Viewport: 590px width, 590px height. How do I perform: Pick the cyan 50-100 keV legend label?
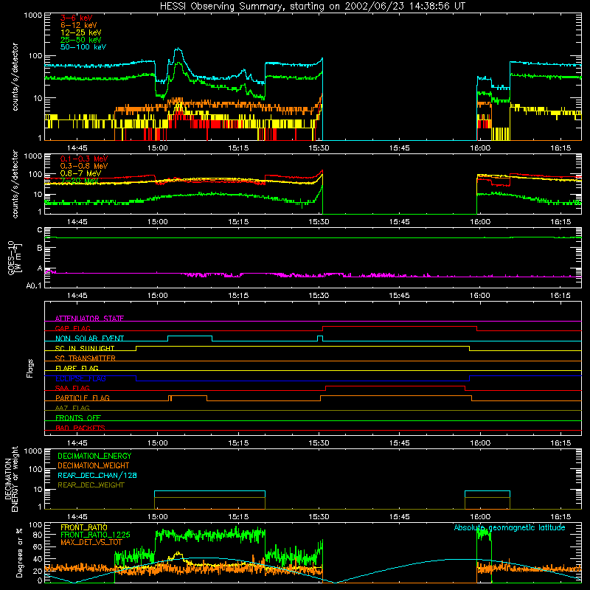pyautogui.click(x=83, y=47)
